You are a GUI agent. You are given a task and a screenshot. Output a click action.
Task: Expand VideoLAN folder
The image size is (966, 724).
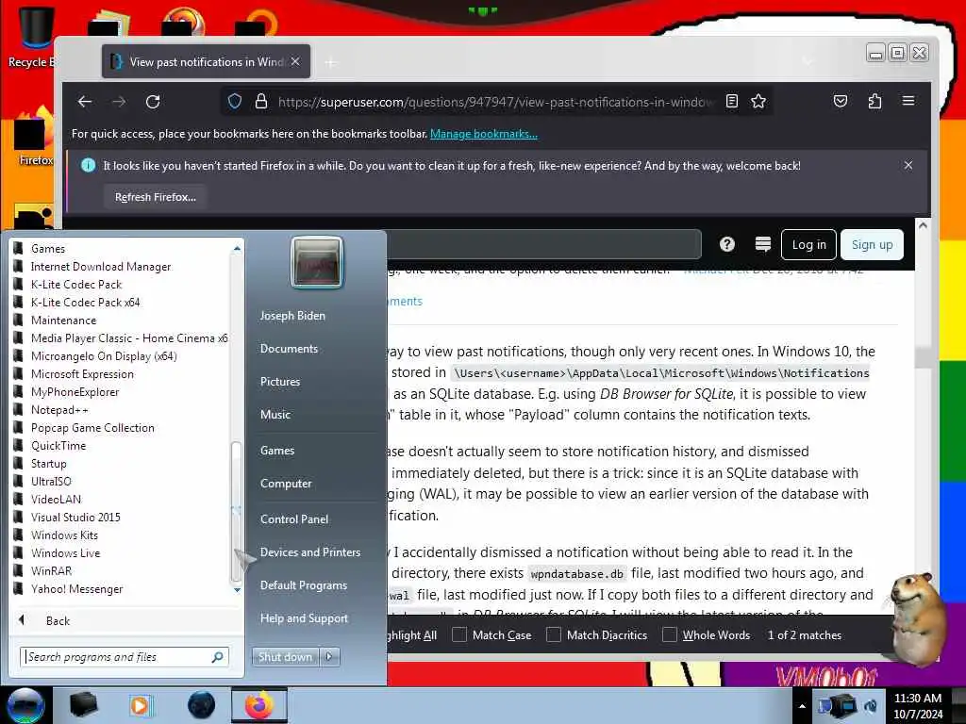[56, 500]
